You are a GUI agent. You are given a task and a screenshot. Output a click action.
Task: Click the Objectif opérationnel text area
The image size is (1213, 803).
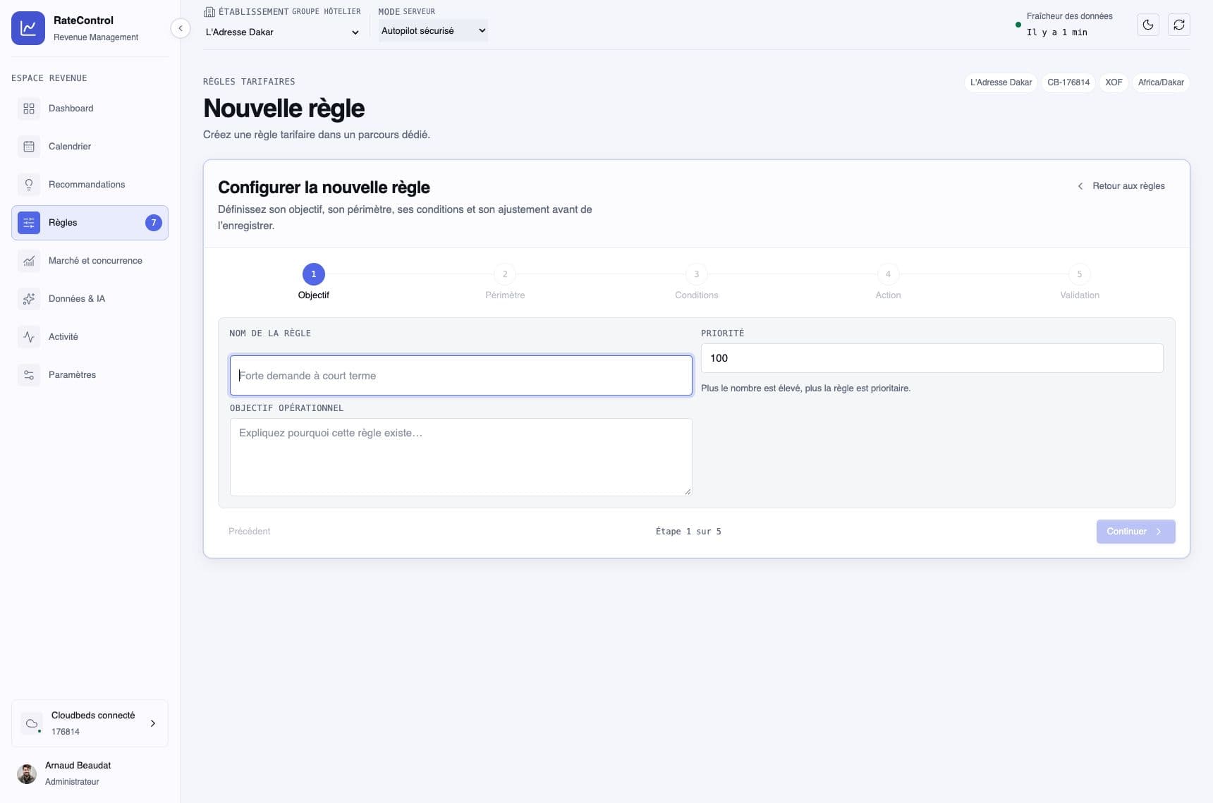[461, 457]
